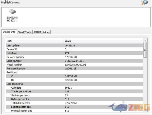The width and height of the screenshot is (152, 115).
Task: Select the Device Capacity row
Action: [x=75, y=57]
